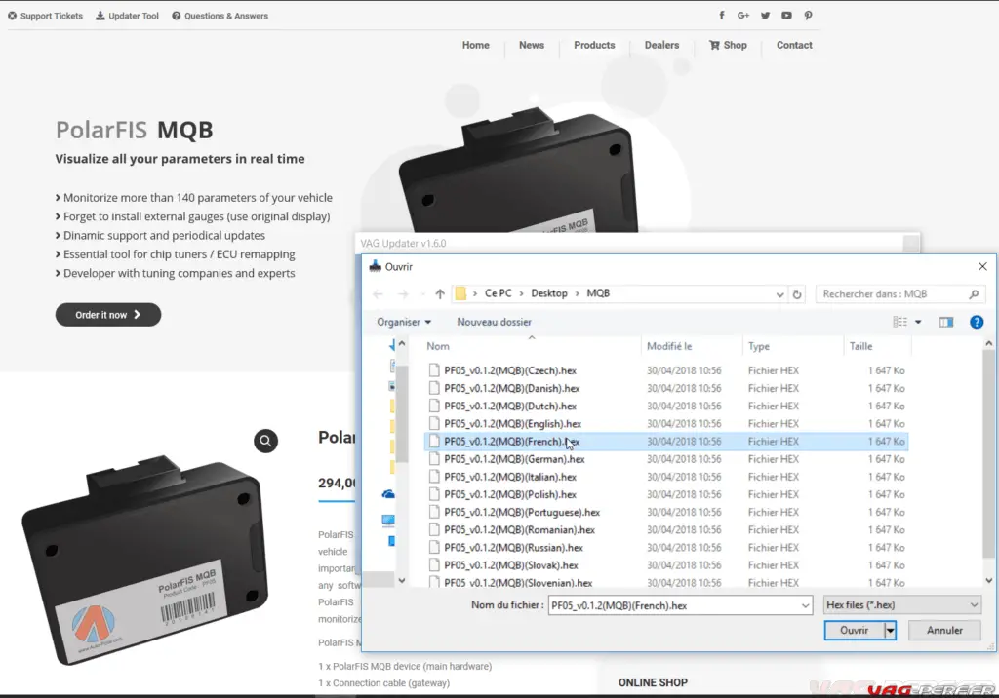The width and height of the screenshot is (999, 698).
Task: Open the Updater Tool link
Action: point(128,16)
